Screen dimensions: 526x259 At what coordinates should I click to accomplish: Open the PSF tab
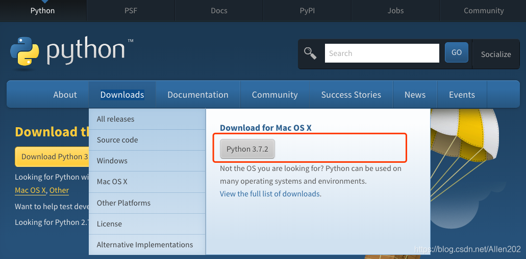coord(131,11)
